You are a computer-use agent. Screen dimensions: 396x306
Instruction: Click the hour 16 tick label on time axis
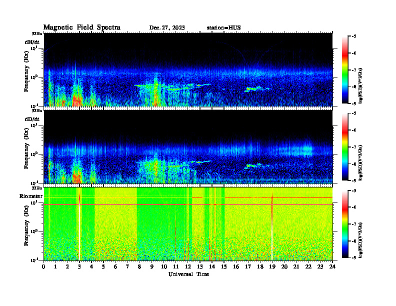point(236,266)
